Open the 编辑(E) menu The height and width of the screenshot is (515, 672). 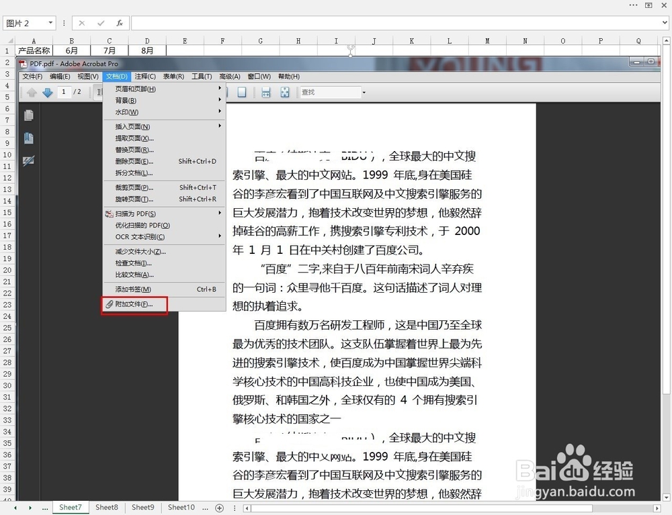60,77
